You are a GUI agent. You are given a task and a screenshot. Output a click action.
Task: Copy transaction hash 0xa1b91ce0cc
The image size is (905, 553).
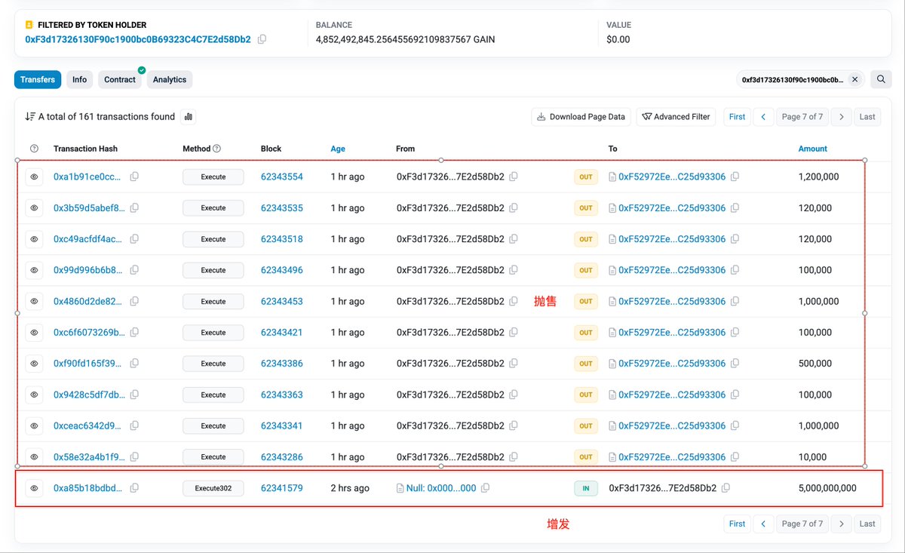click(134, 177)
